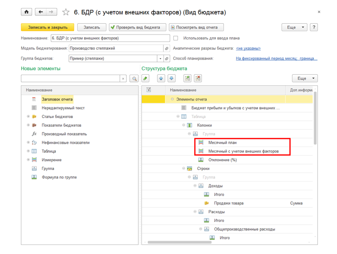
Task: Click the red-cross delete icon in structure toolbar
Action: 198,78
